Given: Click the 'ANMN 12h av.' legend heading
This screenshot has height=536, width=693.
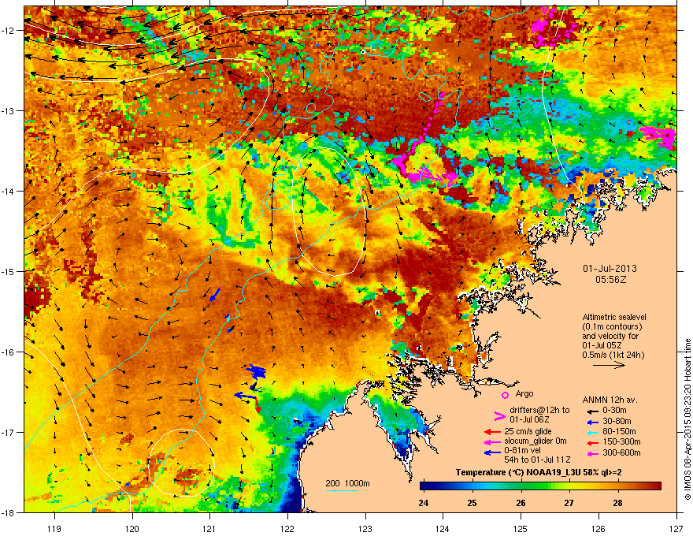Looking at the screenshot, I should click(x=610, y=400).
